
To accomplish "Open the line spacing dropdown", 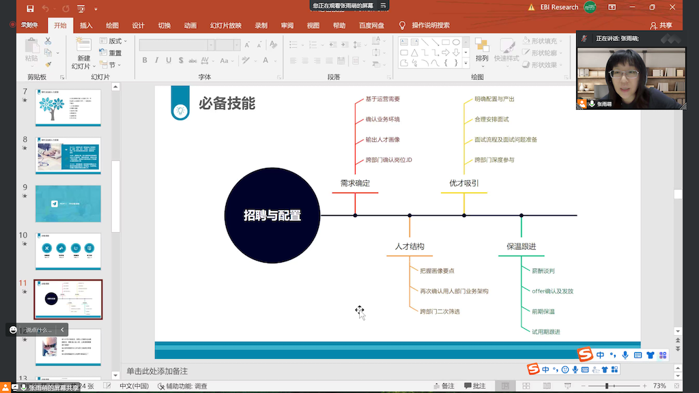I will [x=358, y=44].
